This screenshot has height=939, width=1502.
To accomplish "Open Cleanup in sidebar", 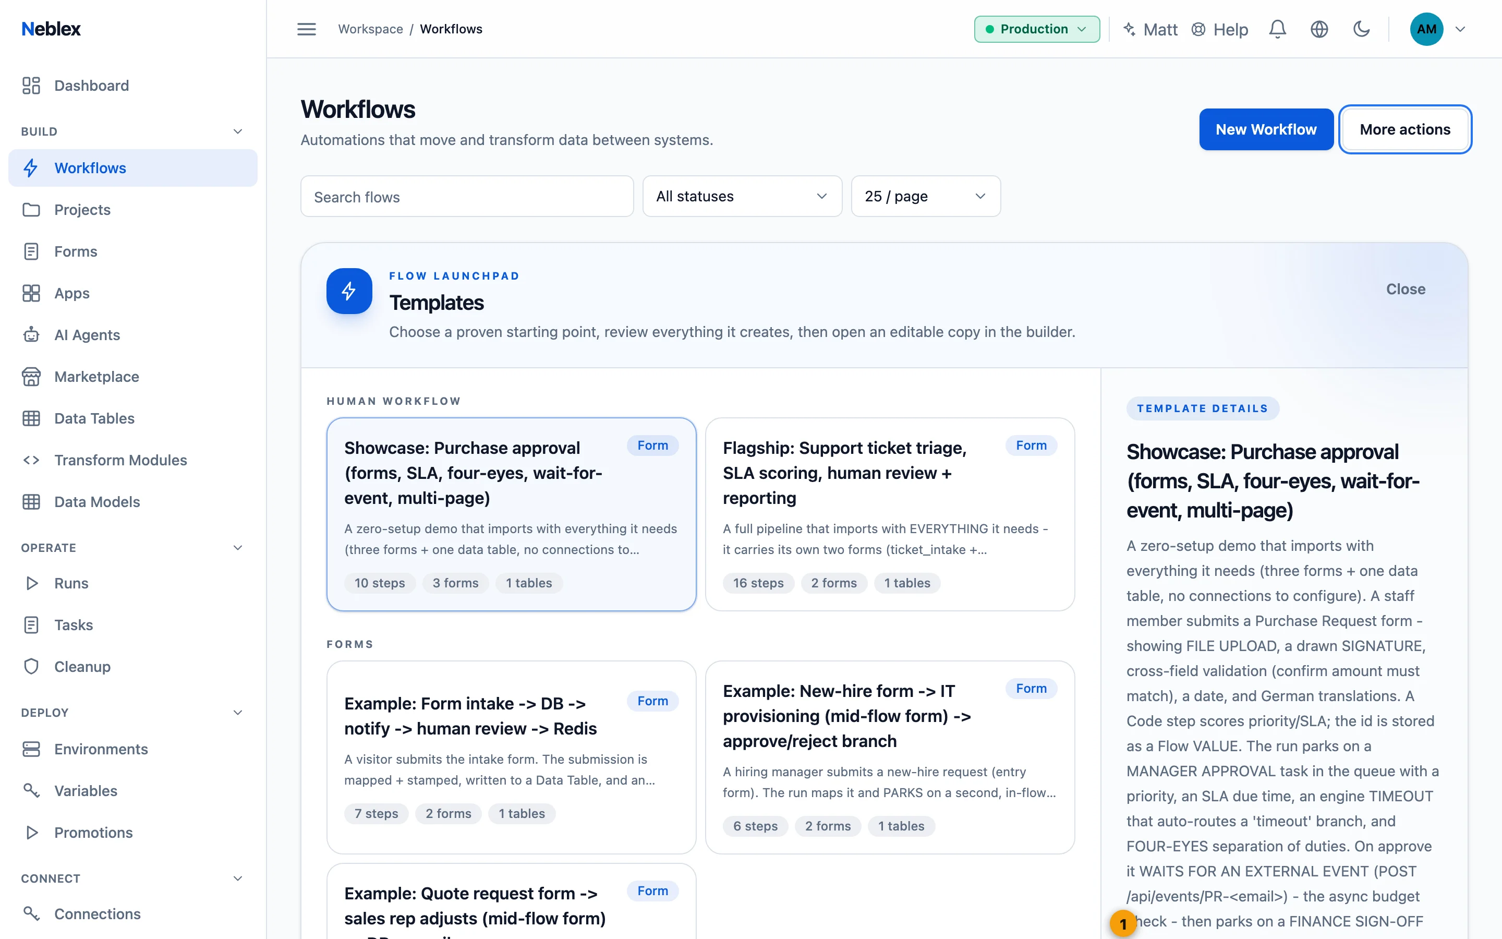I will (133, 666).
